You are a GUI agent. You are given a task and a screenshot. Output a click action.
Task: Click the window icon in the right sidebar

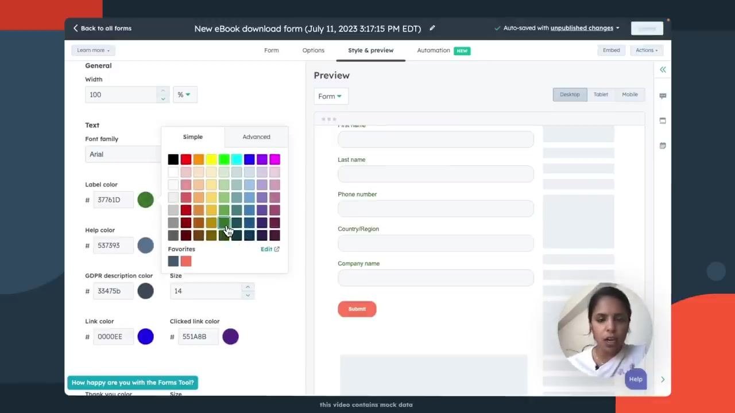663,120
